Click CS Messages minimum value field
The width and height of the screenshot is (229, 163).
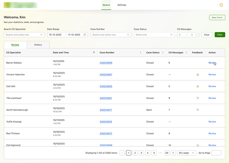(180, 35)
